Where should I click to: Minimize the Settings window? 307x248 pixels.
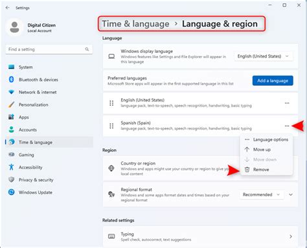(x=270, y=5)
